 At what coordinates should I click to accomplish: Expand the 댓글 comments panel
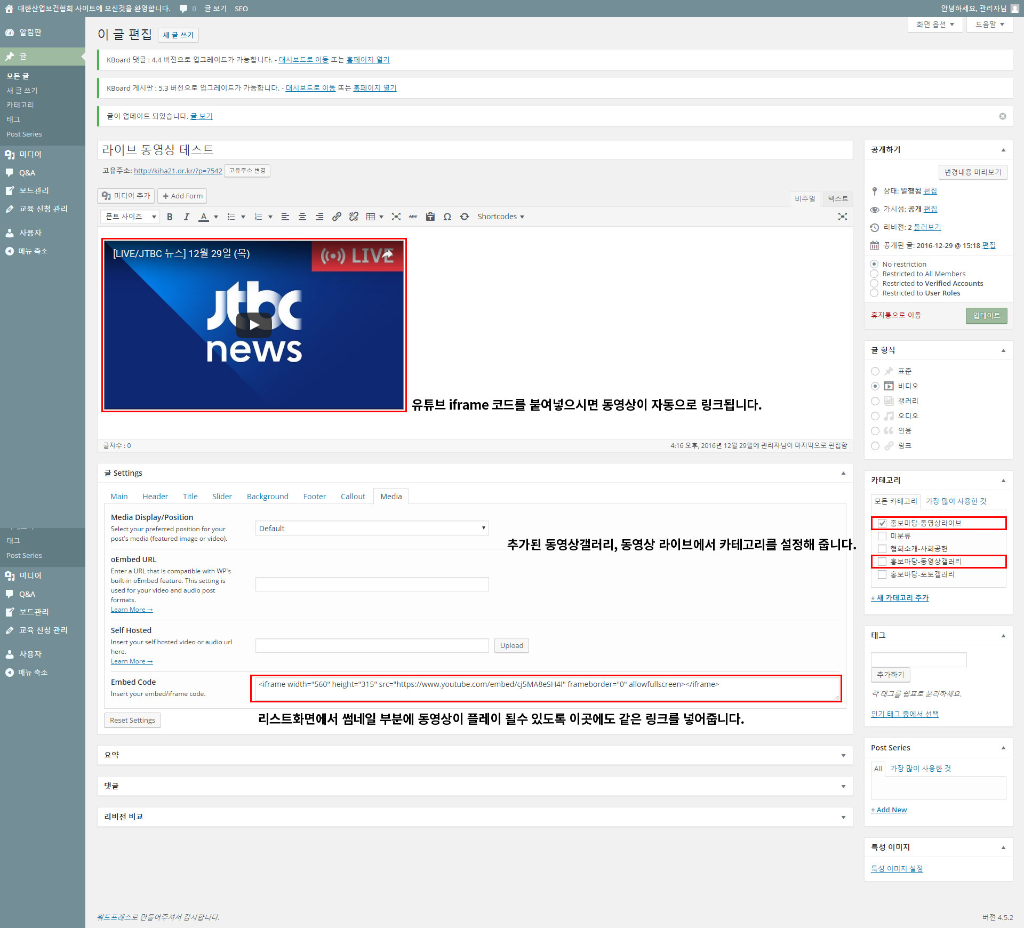click(x=843, y=786)
